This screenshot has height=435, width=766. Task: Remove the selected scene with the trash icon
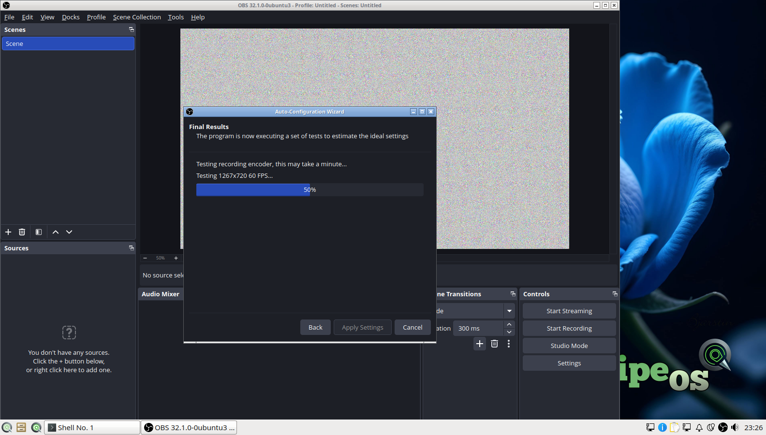point(22,232)
